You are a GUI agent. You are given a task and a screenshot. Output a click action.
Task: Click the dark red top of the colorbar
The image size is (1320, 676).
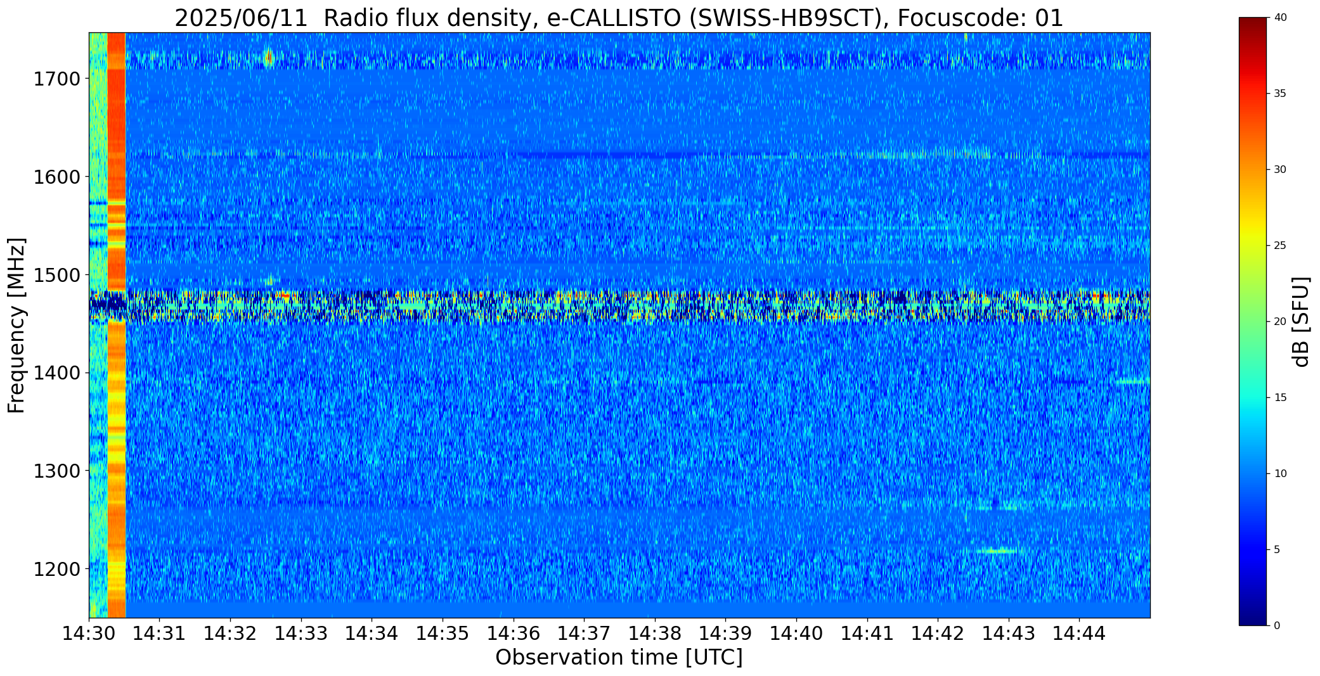1254,25
